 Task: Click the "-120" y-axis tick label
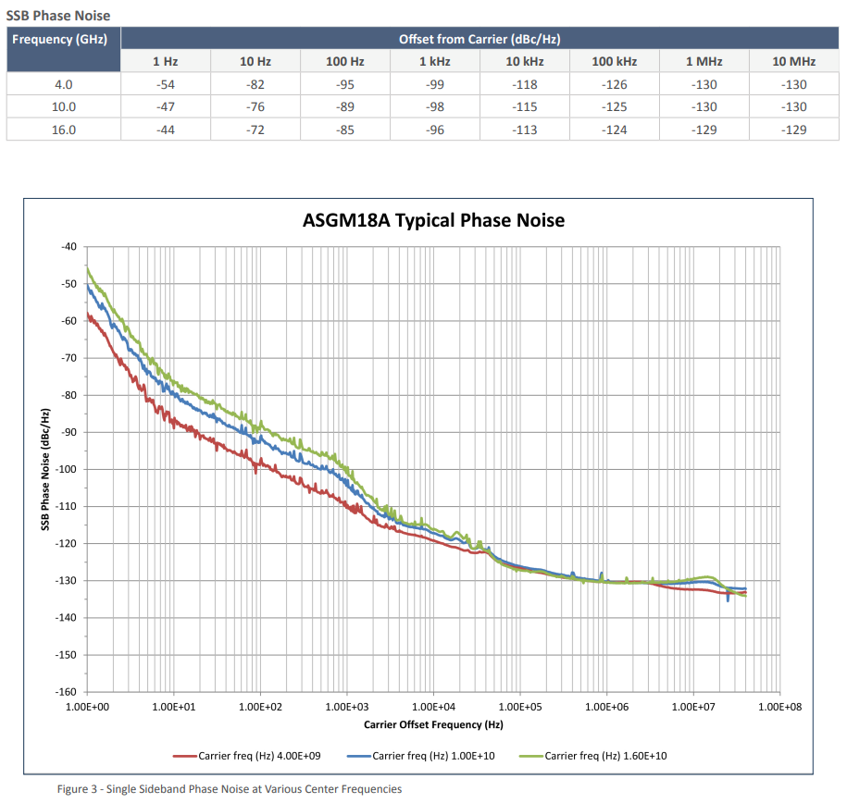pos(67,543)
